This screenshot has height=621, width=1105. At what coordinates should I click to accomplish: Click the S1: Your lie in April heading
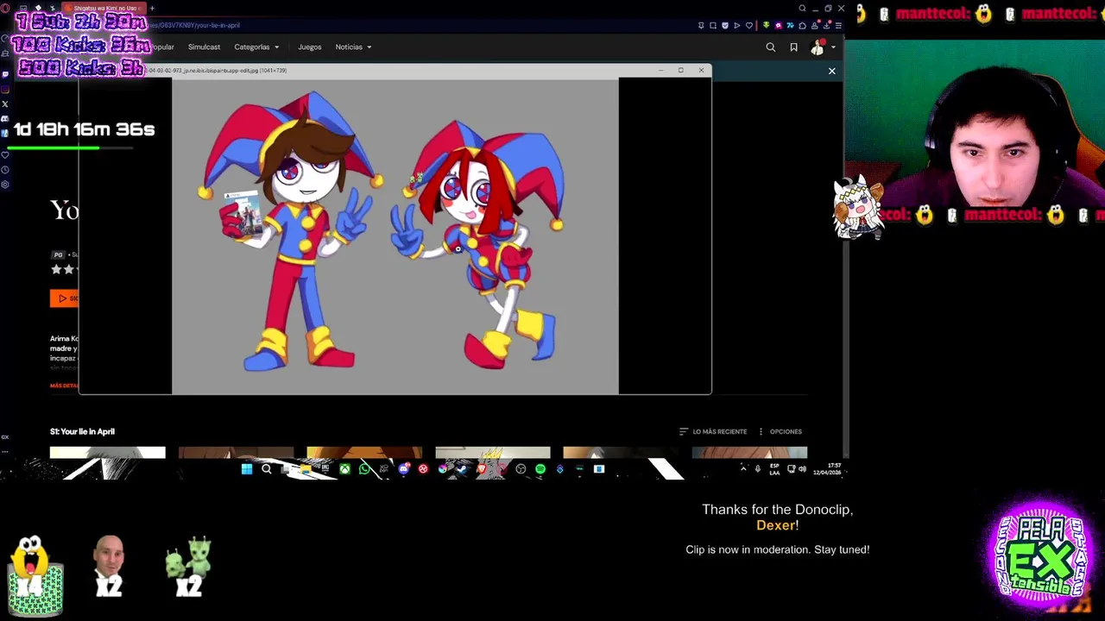point(82,431)
